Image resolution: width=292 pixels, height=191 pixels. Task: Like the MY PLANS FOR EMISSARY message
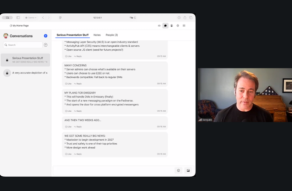pyautogui.click(x=68, y=111)
